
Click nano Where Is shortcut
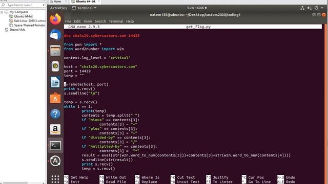tap(147, 177)
